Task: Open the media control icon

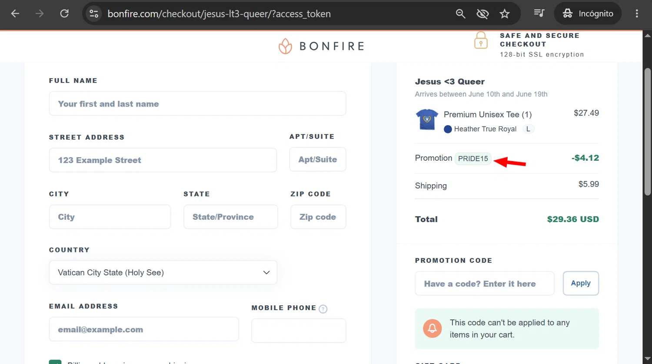Action: point(539,13)
